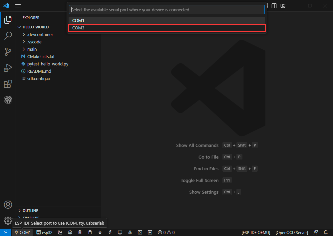Image resolution: width=333 pixels, height=236 pixels.
Task: Click the remote window indicator in status bar
Action: click(6, 232)
